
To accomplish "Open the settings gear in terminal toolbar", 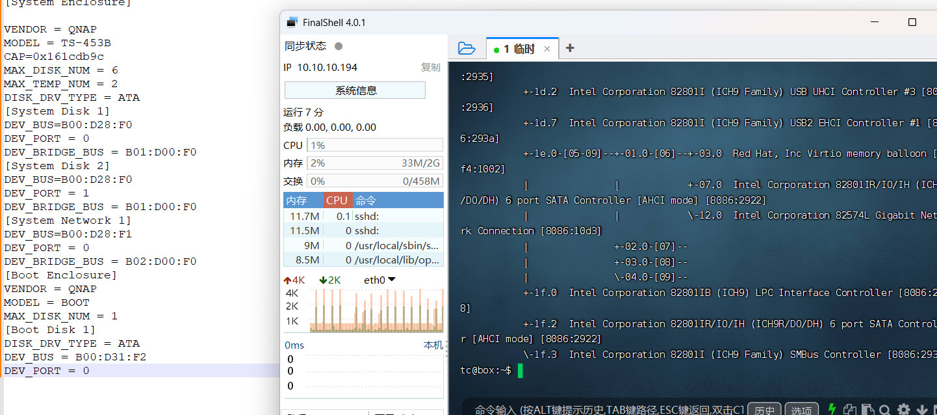I will point(903,410).
